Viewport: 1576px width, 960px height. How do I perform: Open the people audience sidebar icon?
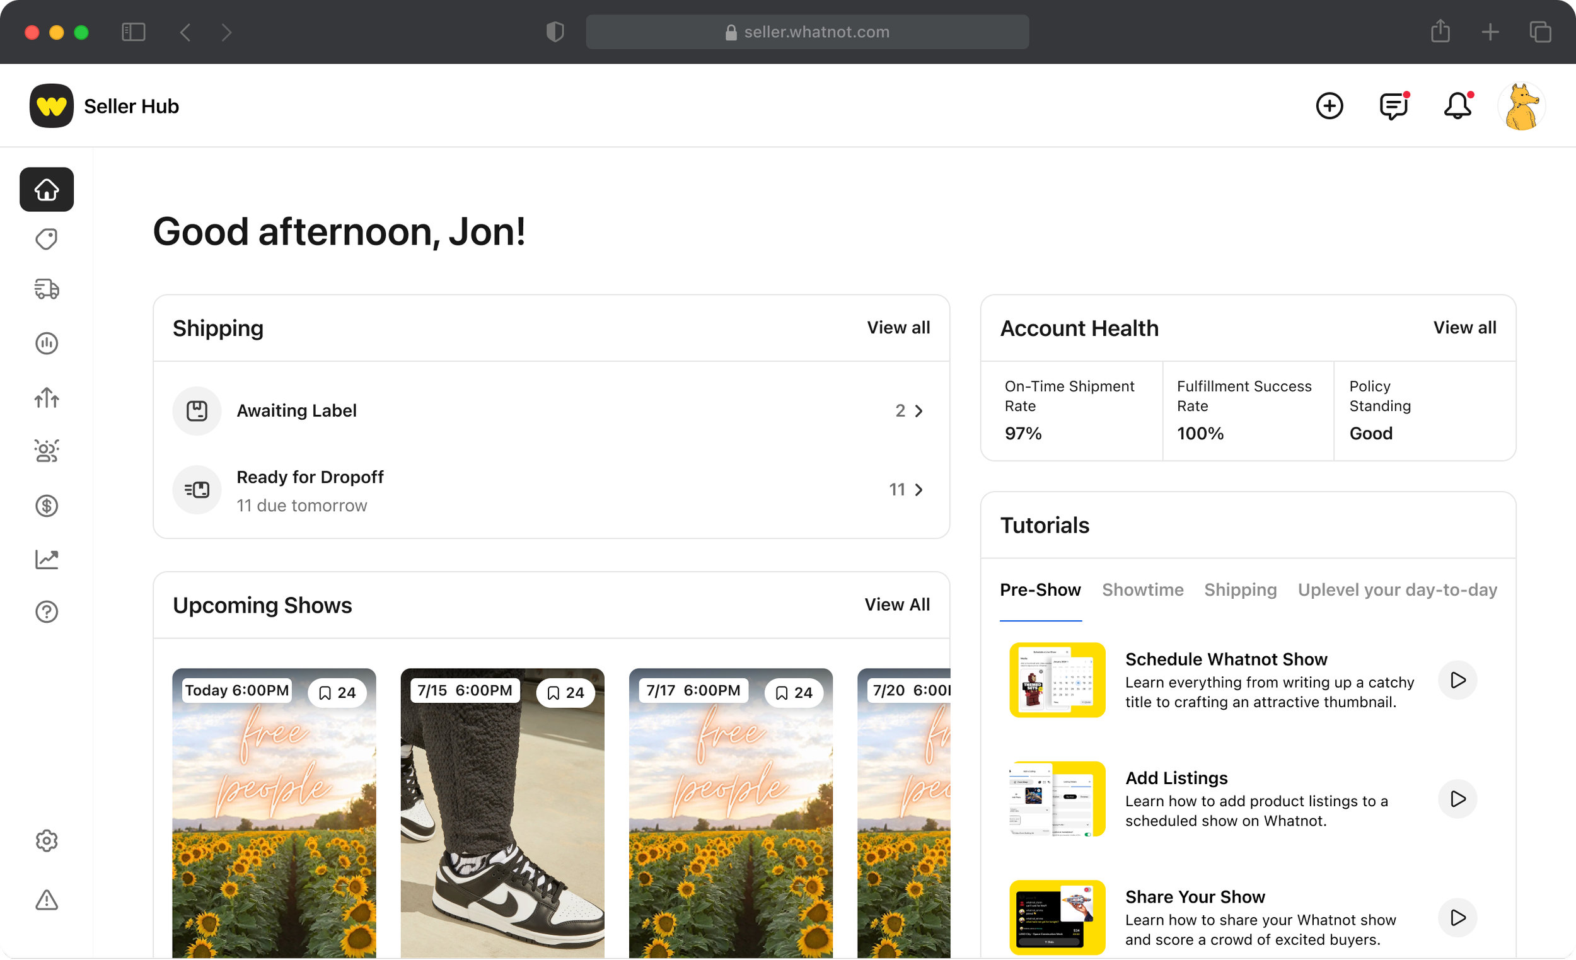click(x=47, y=451)
